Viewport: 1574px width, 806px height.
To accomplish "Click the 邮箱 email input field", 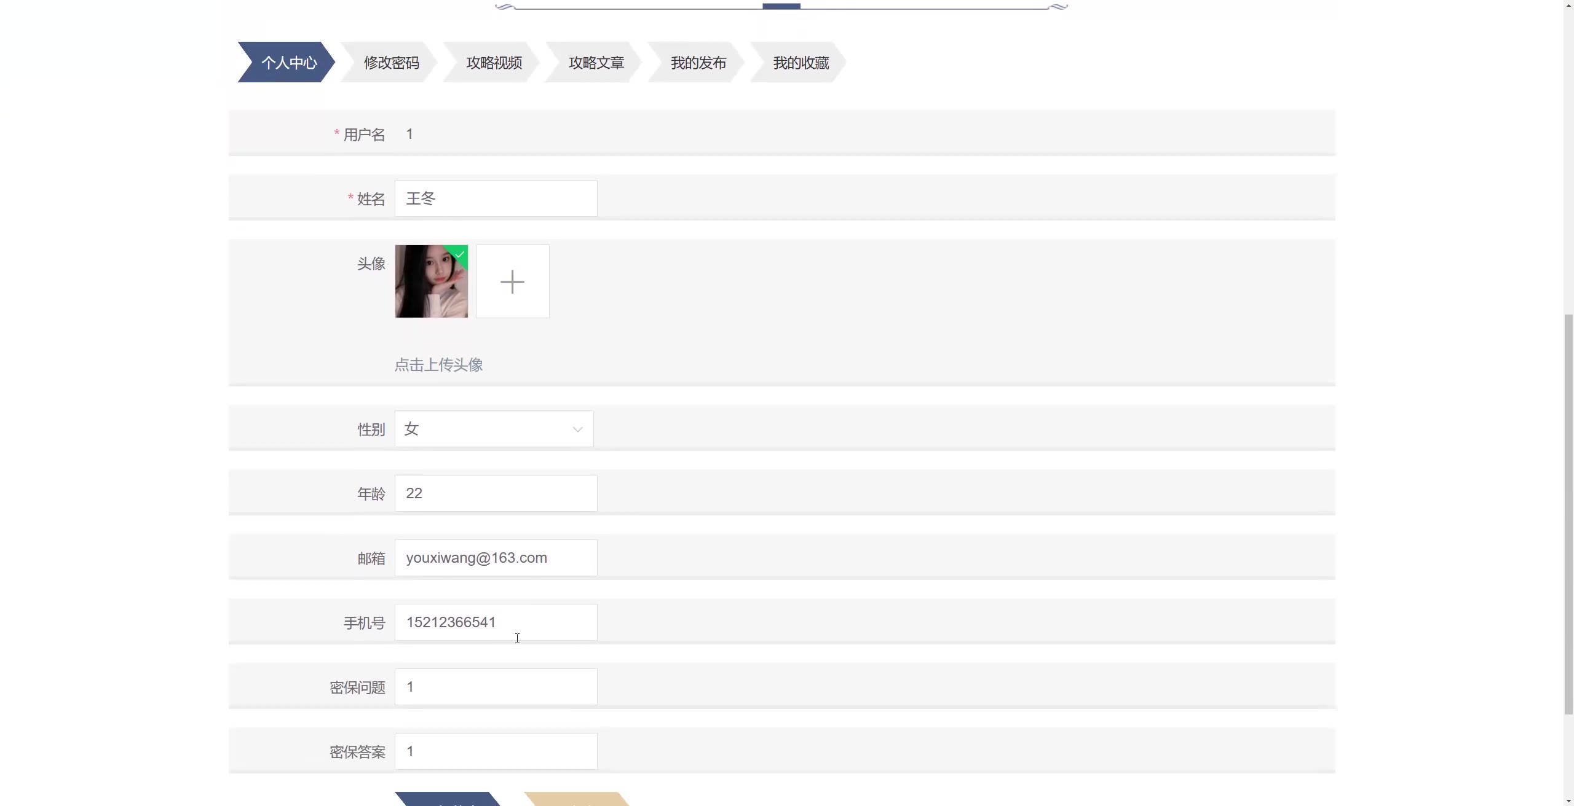I will click(x=496, y=558).
